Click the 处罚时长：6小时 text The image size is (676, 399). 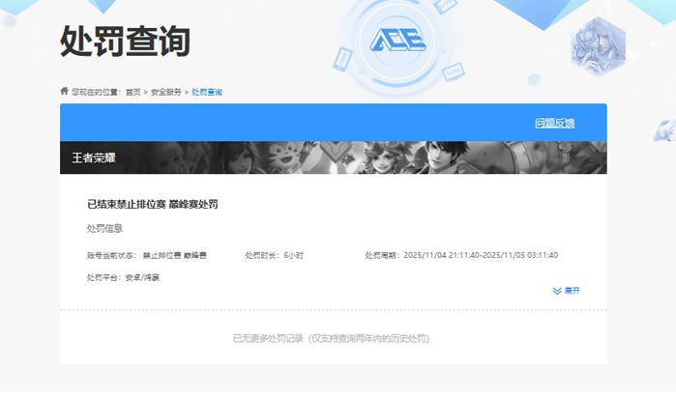coord(275,255)
